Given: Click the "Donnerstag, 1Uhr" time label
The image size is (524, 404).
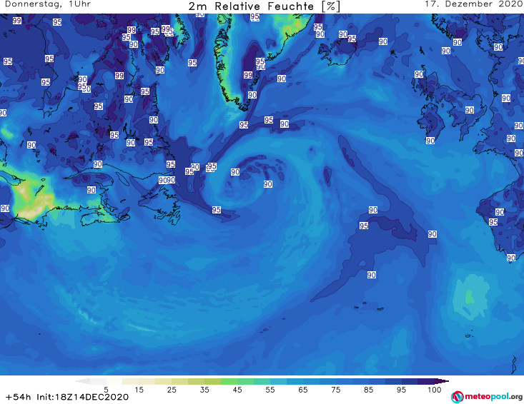Looking at the screenshot, I should coord(48,4).
